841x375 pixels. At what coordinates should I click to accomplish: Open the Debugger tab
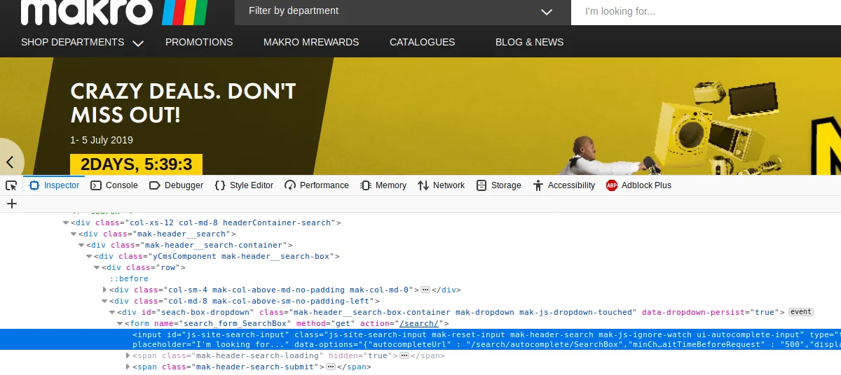pos(176,185)
